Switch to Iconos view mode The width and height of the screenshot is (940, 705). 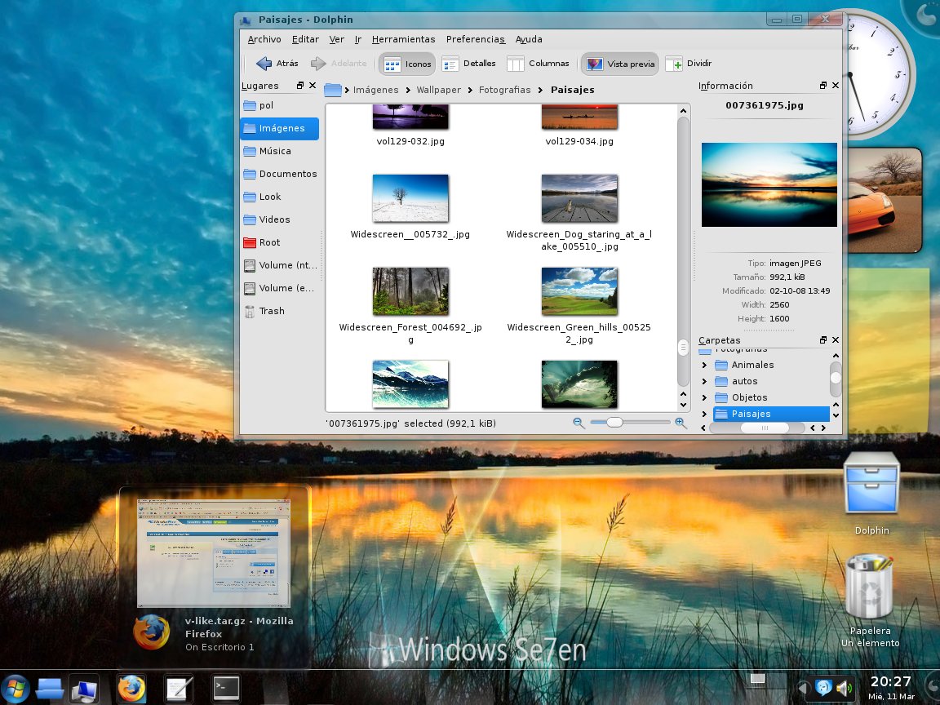tap(407, 64)
